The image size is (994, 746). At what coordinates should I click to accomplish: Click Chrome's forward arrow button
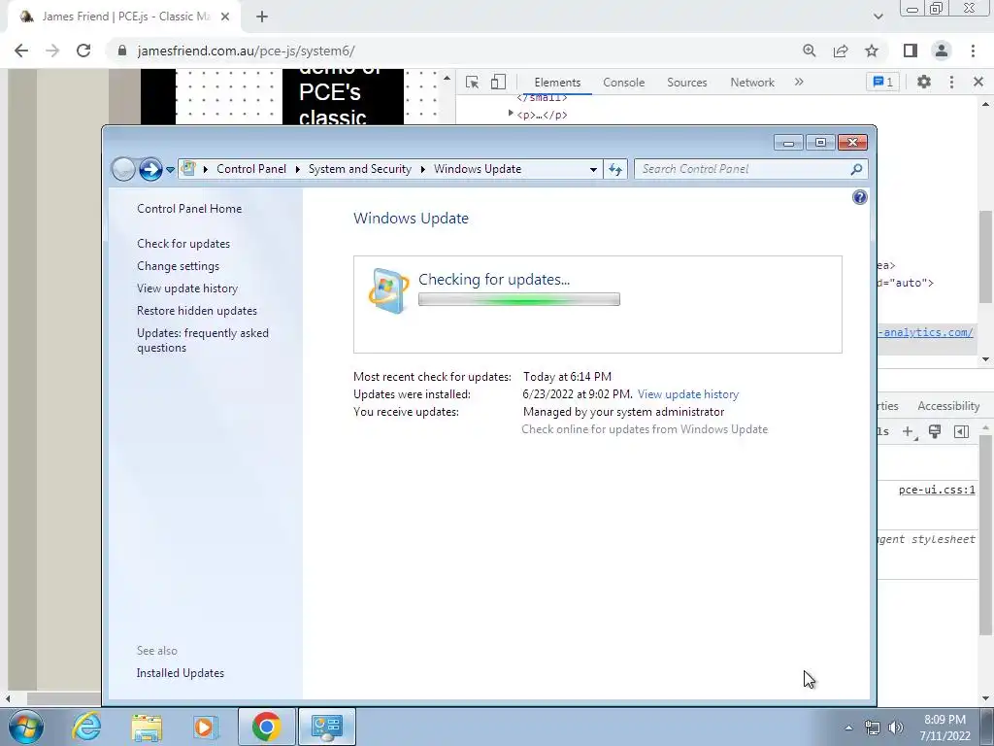[52, 51]
